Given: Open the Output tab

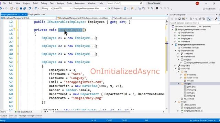Looking at the screenshot, I should coord(3,115).
